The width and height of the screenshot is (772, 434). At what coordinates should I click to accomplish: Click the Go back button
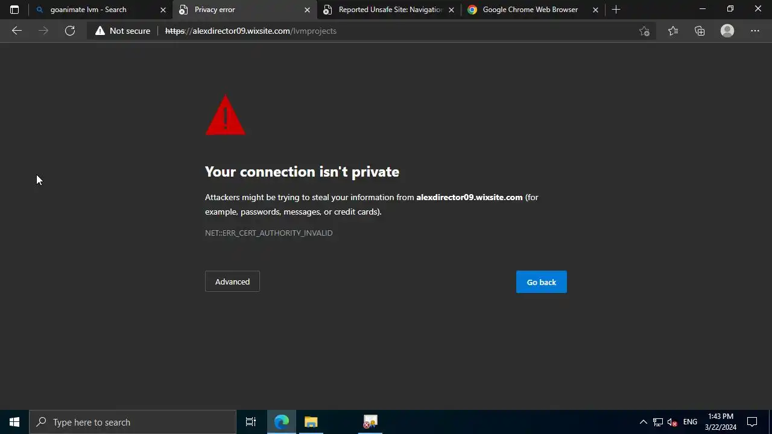542,282
